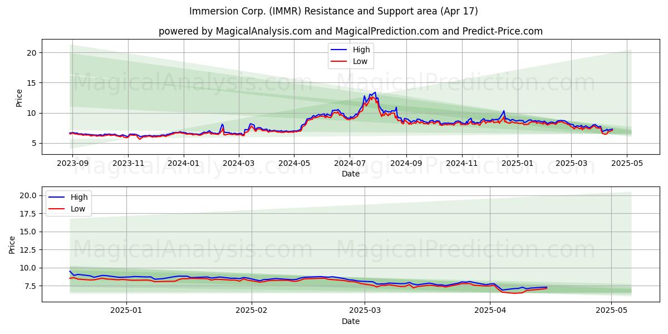Click the '2025-05' tick label on top chart

(627, 163)
